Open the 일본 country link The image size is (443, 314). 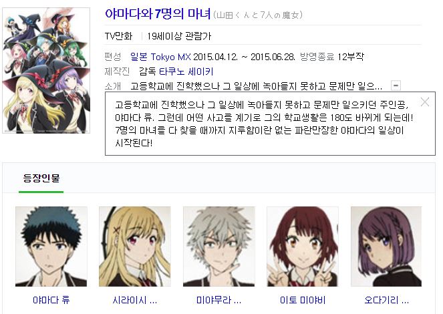139,57
